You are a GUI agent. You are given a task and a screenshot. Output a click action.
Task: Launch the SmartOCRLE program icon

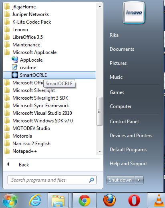pos(15,75)
